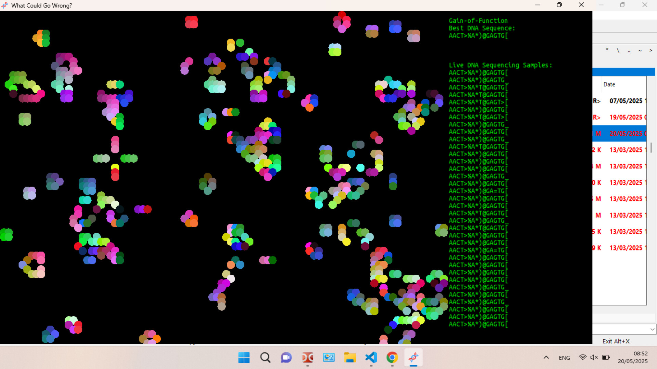657x369 pixels.
Task: Open the chat app from the taskbar
Action: 286,358
